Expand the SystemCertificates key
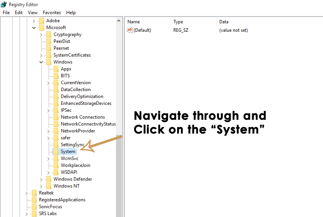 pyautogui.click(x=41, y=55)
